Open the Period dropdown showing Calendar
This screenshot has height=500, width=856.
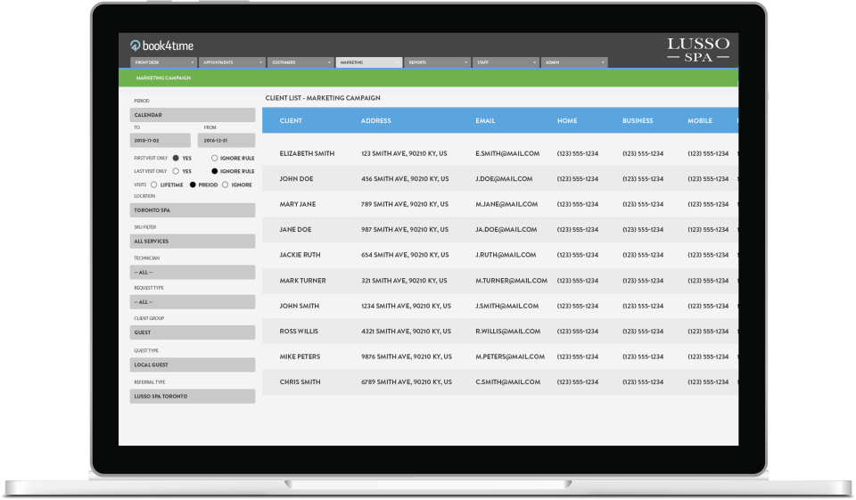tap(192, 115)
